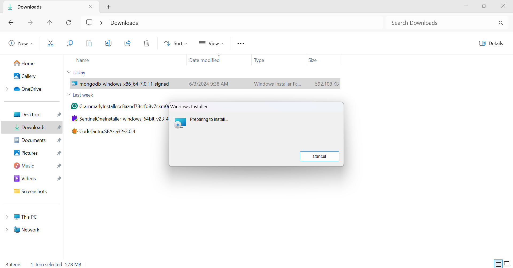
Task: Open the Sort dropdown
Action: coord(176,43)
